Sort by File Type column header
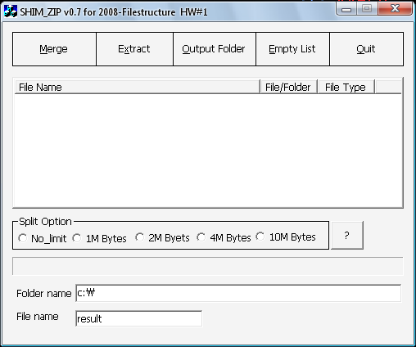The height and width of the screenshot is (347, 416). click(x=346, y=87)
